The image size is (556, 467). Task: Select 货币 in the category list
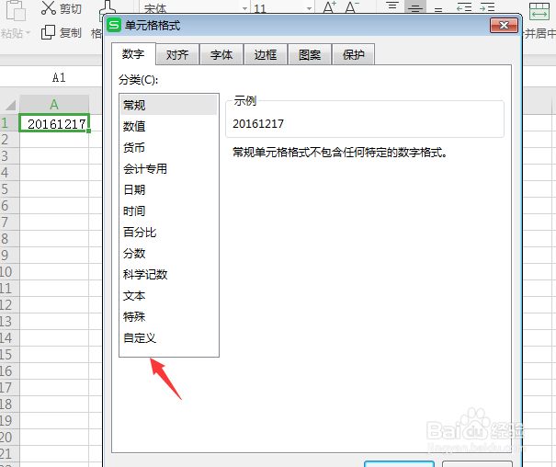169,147
